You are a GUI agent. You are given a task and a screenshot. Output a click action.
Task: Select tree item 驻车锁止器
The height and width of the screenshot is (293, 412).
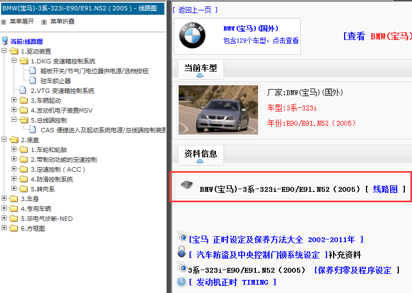click(x=55, y=81)
